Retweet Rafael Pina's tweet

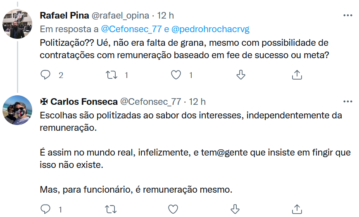point(111,75)
